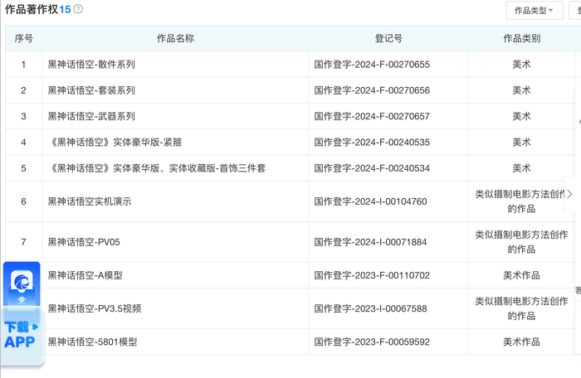
Task: Click the 下载APP floating button
Action: 22,334
